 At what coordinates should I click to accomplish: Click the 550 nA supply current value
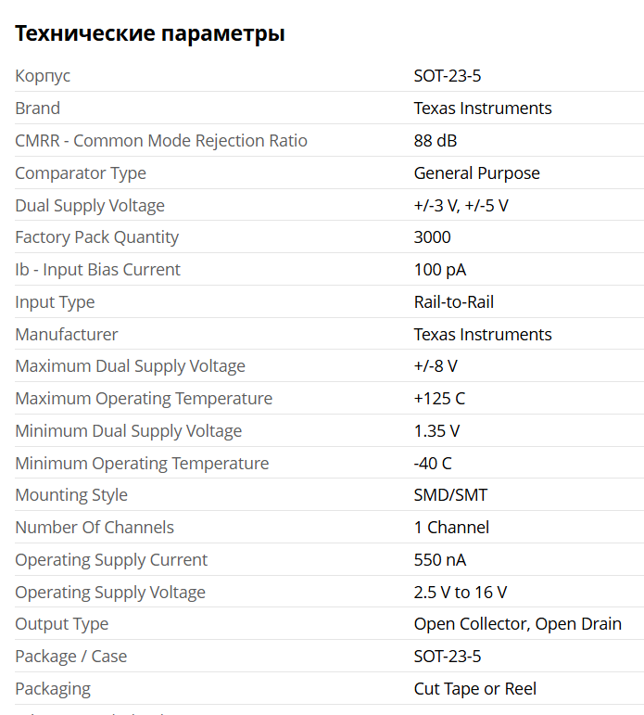(439, 560)
